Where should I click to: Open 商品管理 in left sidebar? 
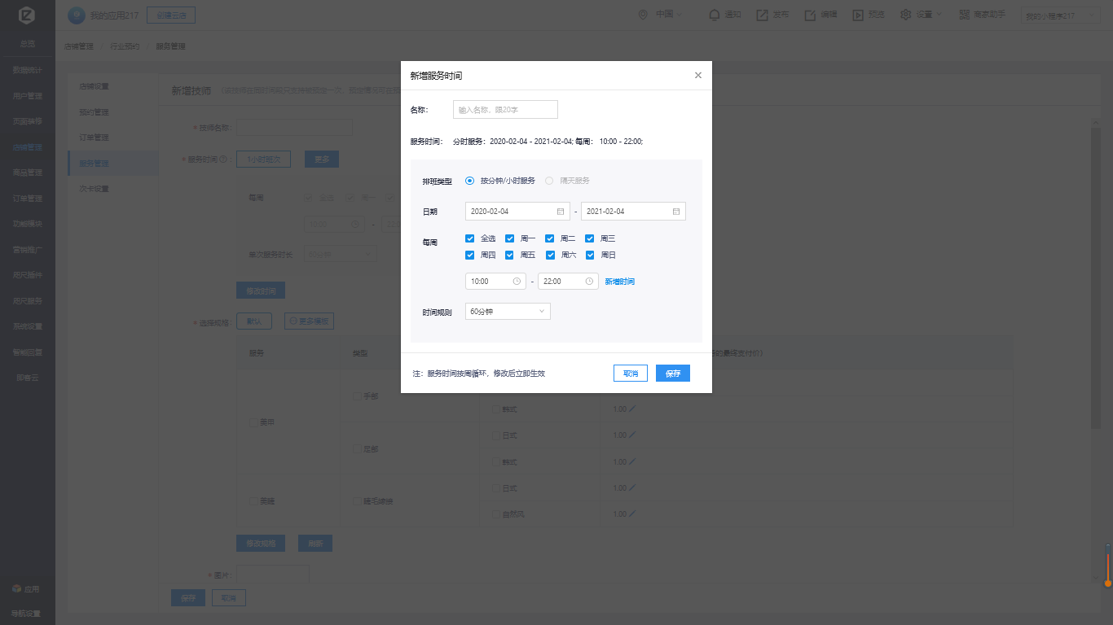(x=27, y=173)
